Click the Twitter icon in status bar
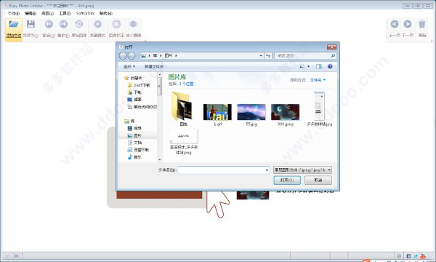436x262 pixels. tap(416, 256)
